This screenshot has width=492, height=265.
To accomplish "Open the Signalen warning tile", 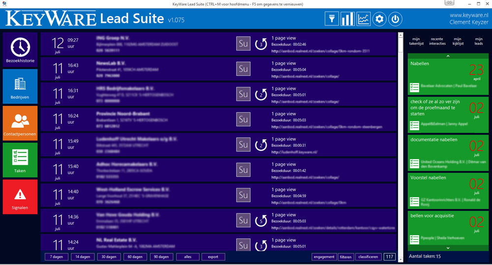I will coord(20,197).
